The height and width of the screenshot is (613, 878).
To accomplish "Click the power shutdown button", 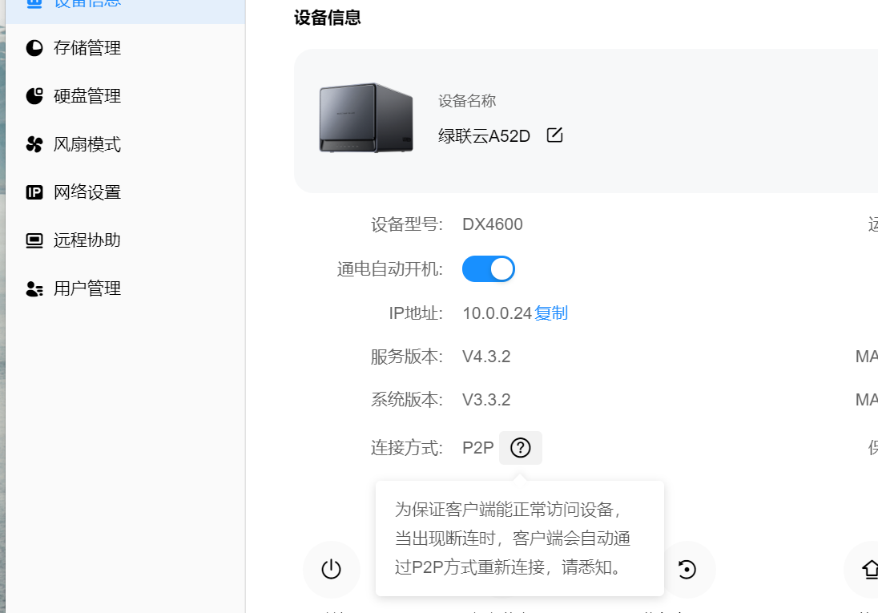I will click(x=331, y=569).
